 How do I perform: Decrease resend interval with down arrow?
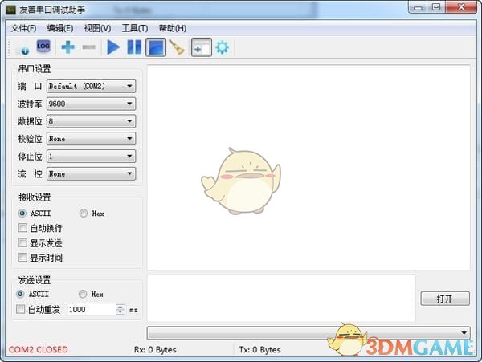(x=120, y=312)
